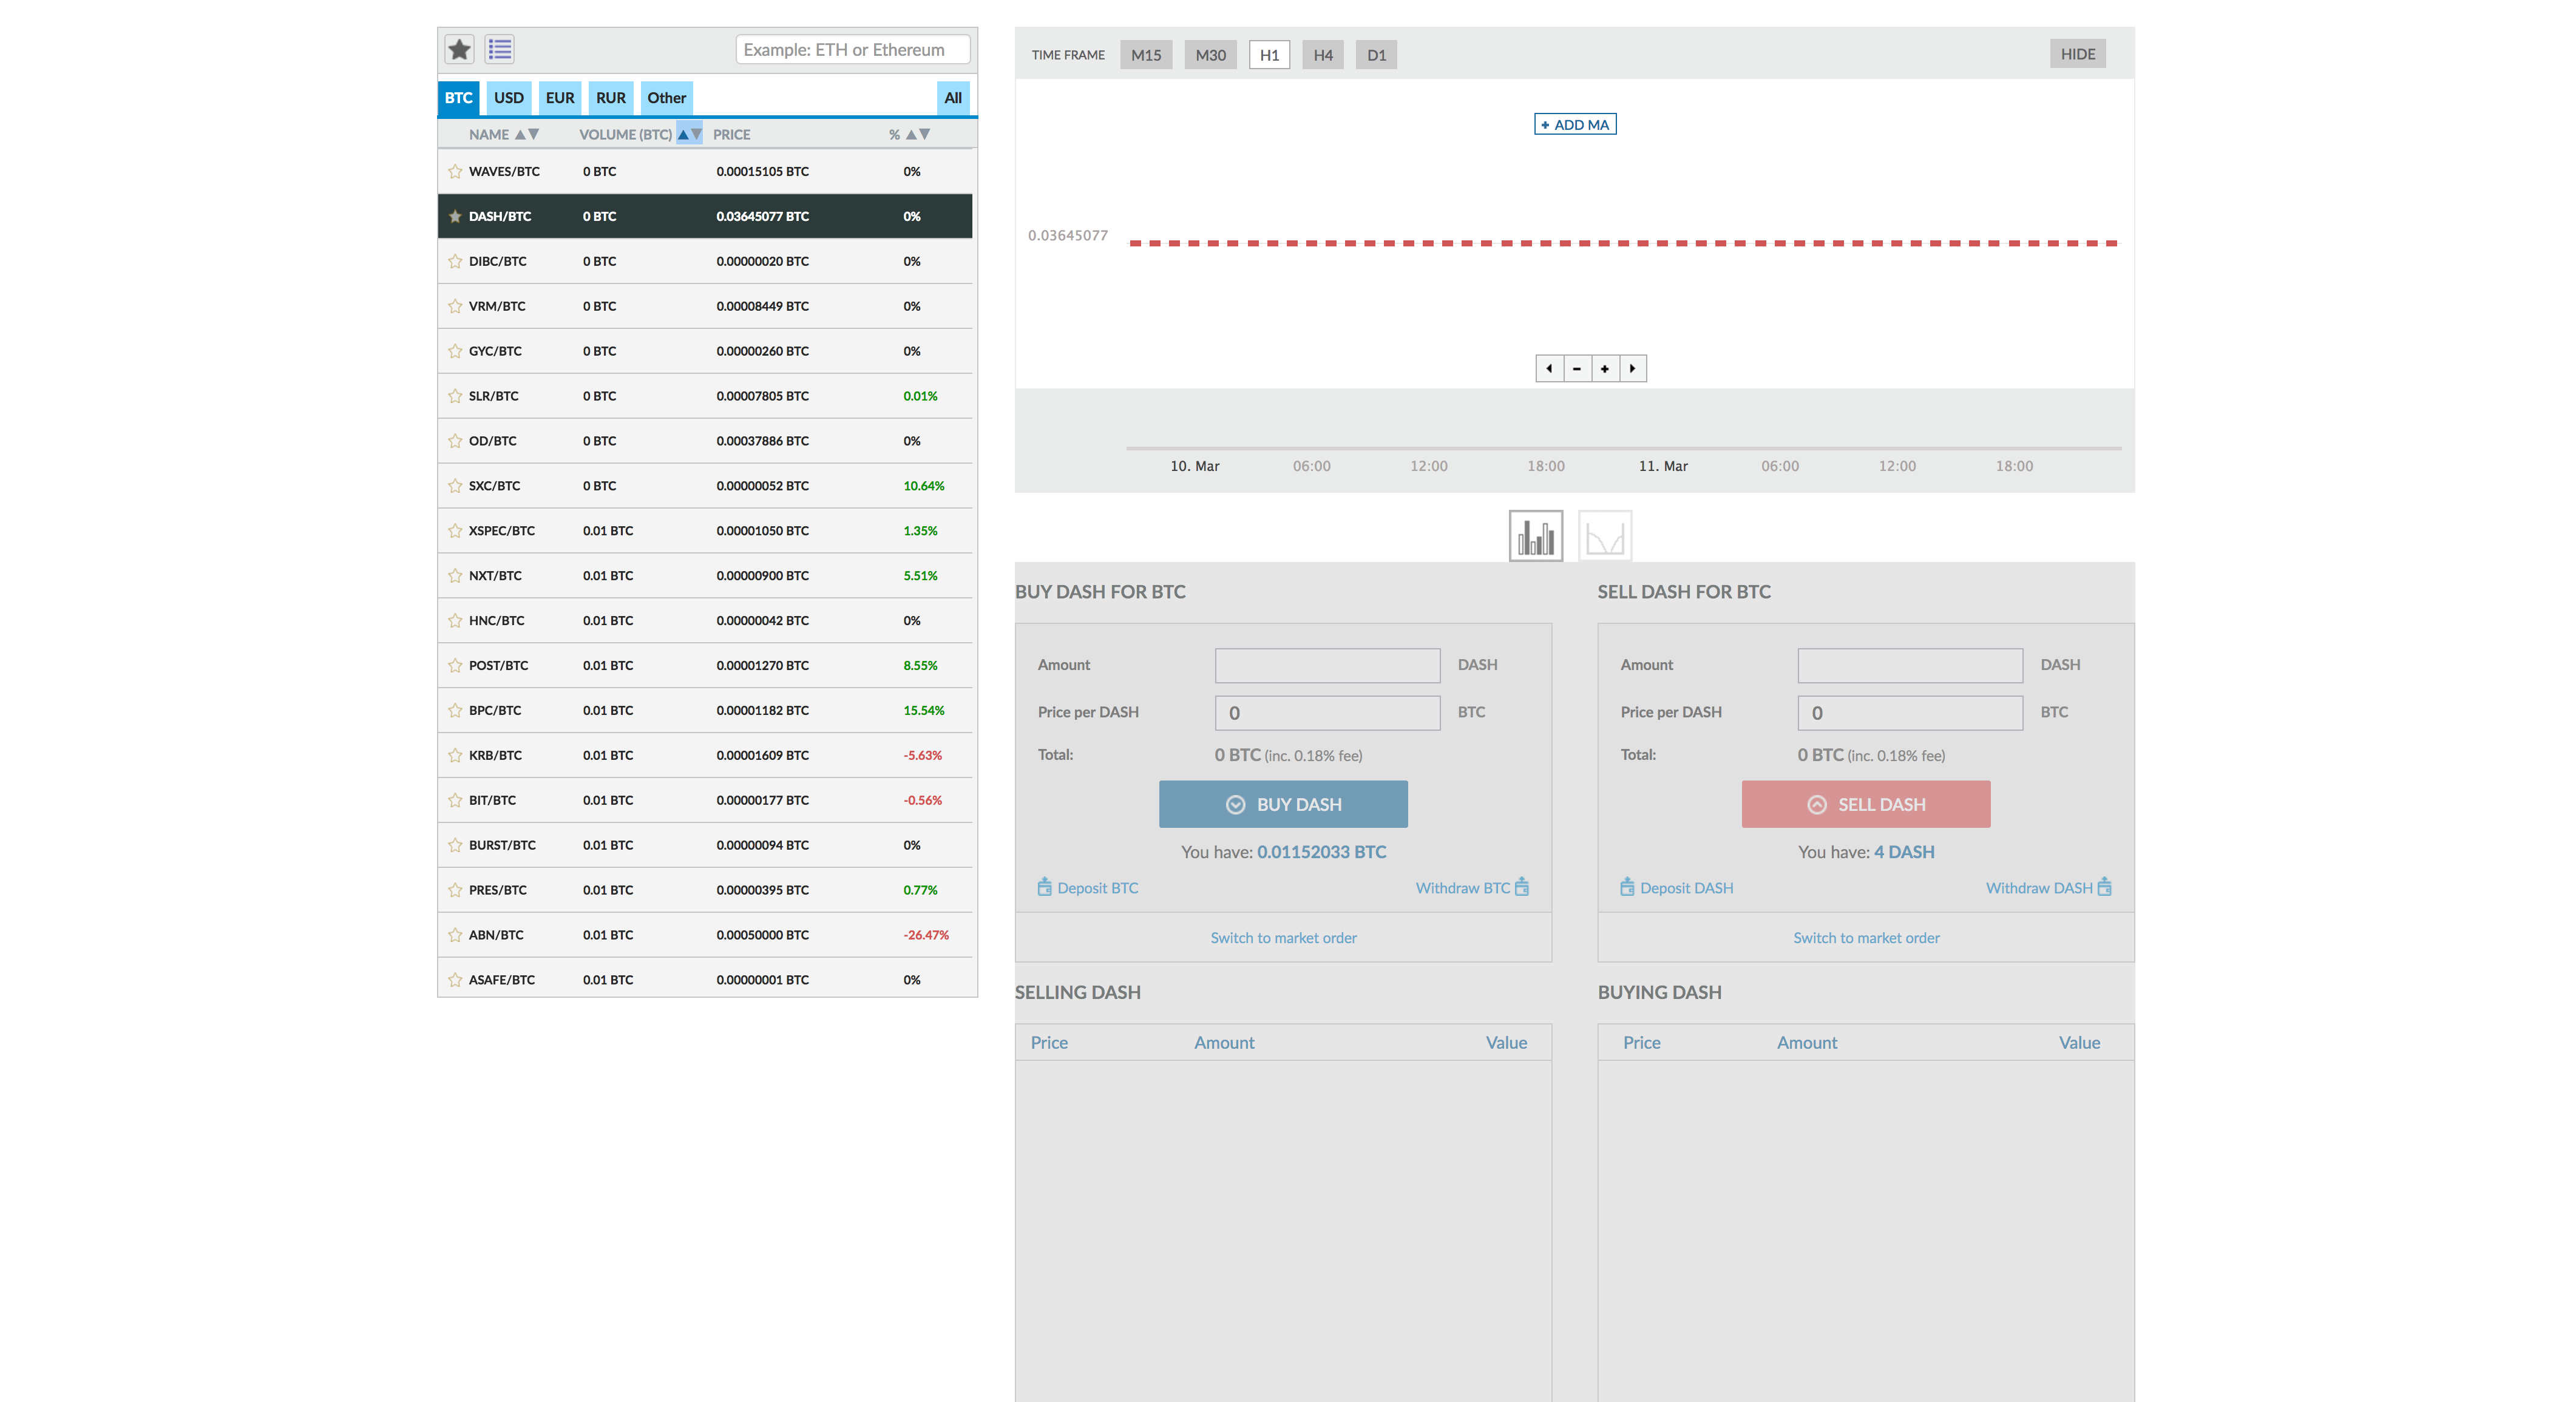The height and width of the screenshot is (1402, 2576).
Task: Switch to depth chart view
Action: click(x=1605, y=536)
